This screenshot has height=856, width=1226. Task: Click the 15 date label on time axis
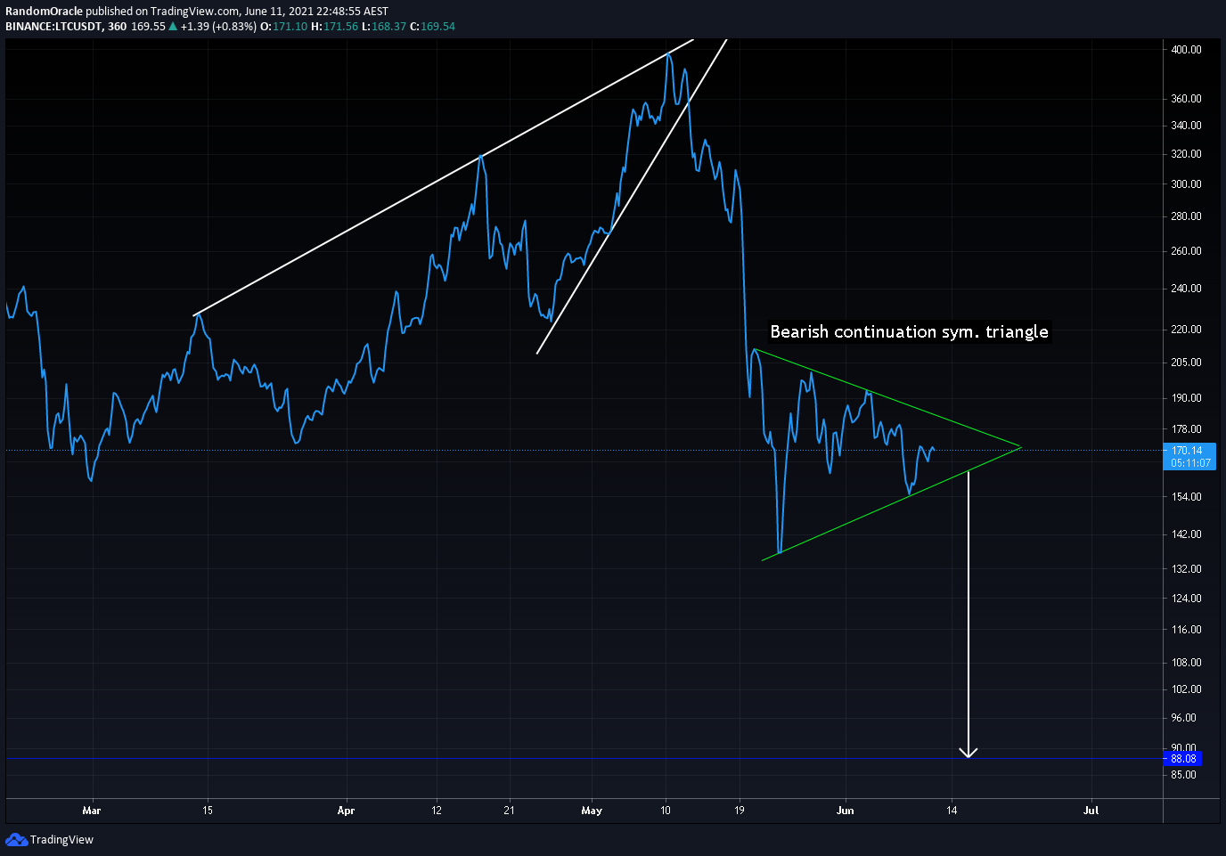pos(208,811)
